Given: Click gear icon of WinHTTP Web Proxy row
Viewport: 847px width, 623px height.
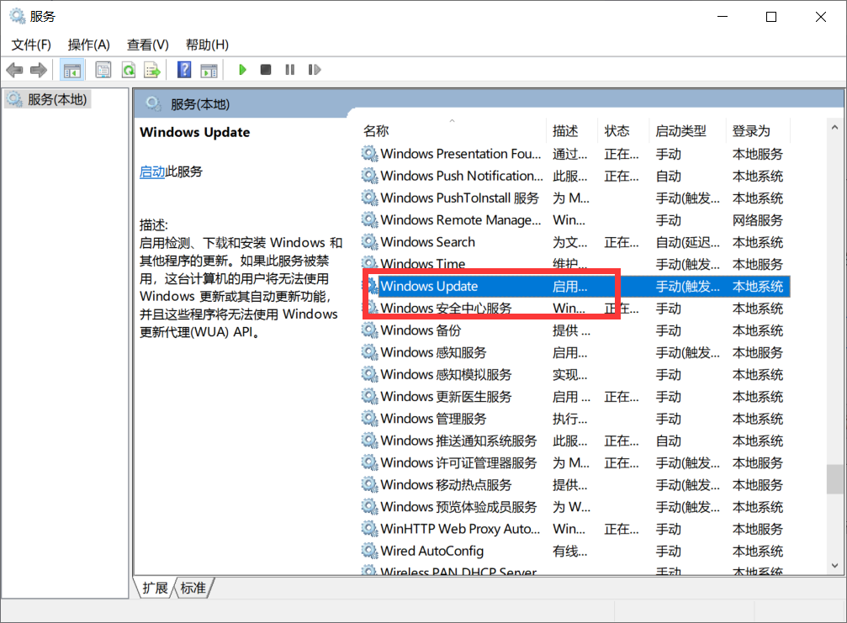Looking at the screenshot, I should point(369,529).
